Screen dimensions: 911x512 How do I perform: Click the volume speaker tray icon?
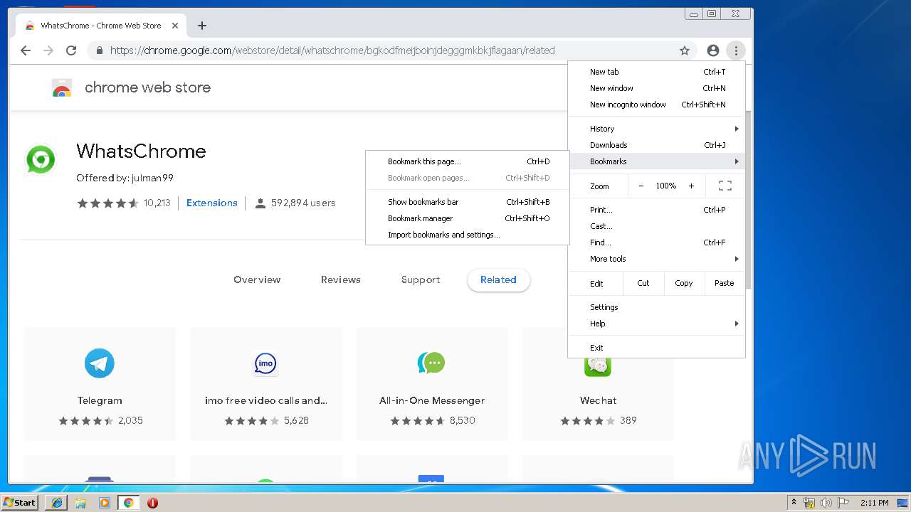[826, 503]
